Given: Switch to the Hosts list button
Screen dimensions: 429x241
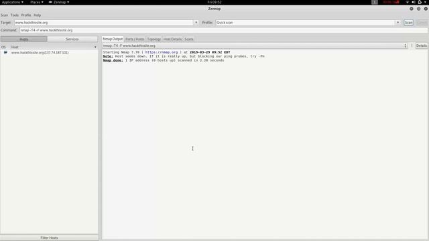Looking at the screenshot, I should click(x=24, y=39).
